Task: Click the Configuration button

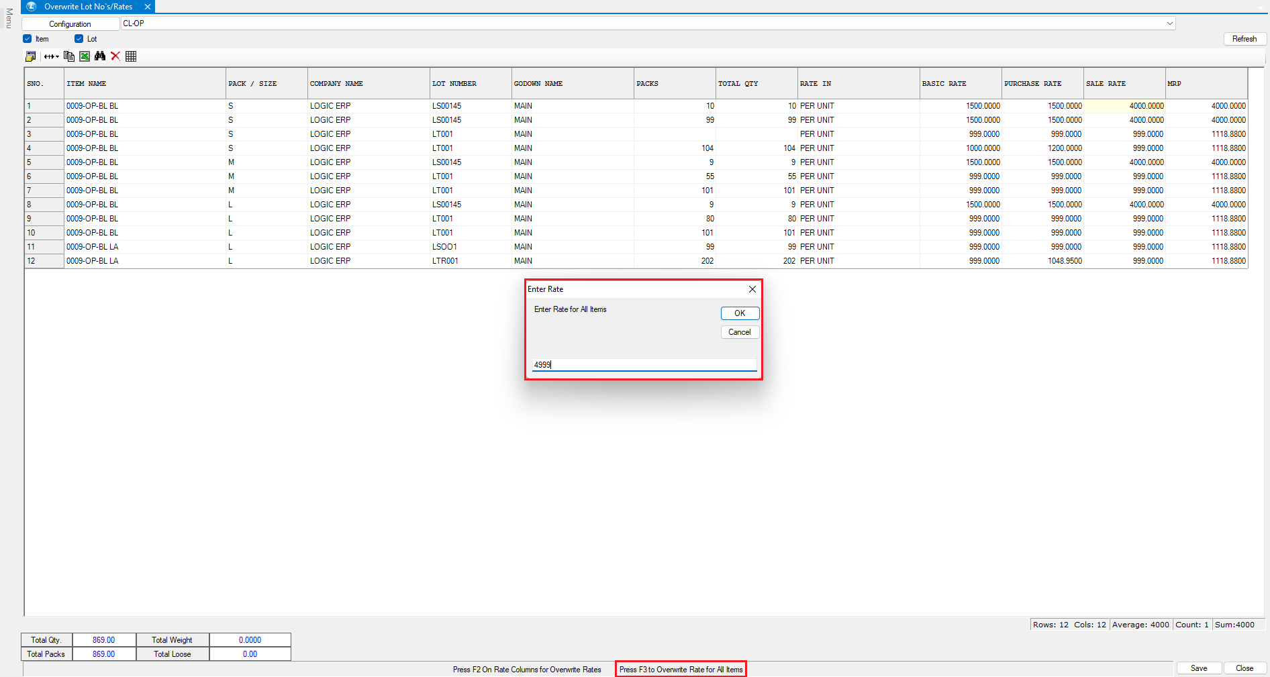Action: (x=70, y=24)
